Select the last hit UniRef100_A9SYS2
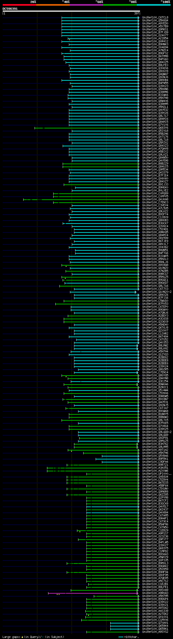 [155, 632]
